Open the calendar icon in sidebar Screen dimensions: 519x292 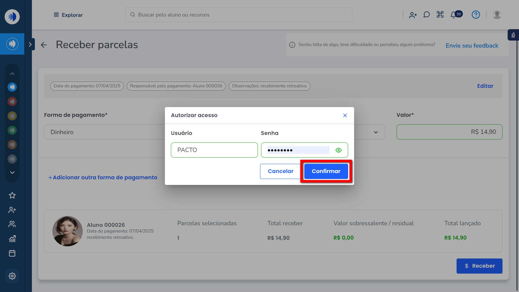[12, 253]
